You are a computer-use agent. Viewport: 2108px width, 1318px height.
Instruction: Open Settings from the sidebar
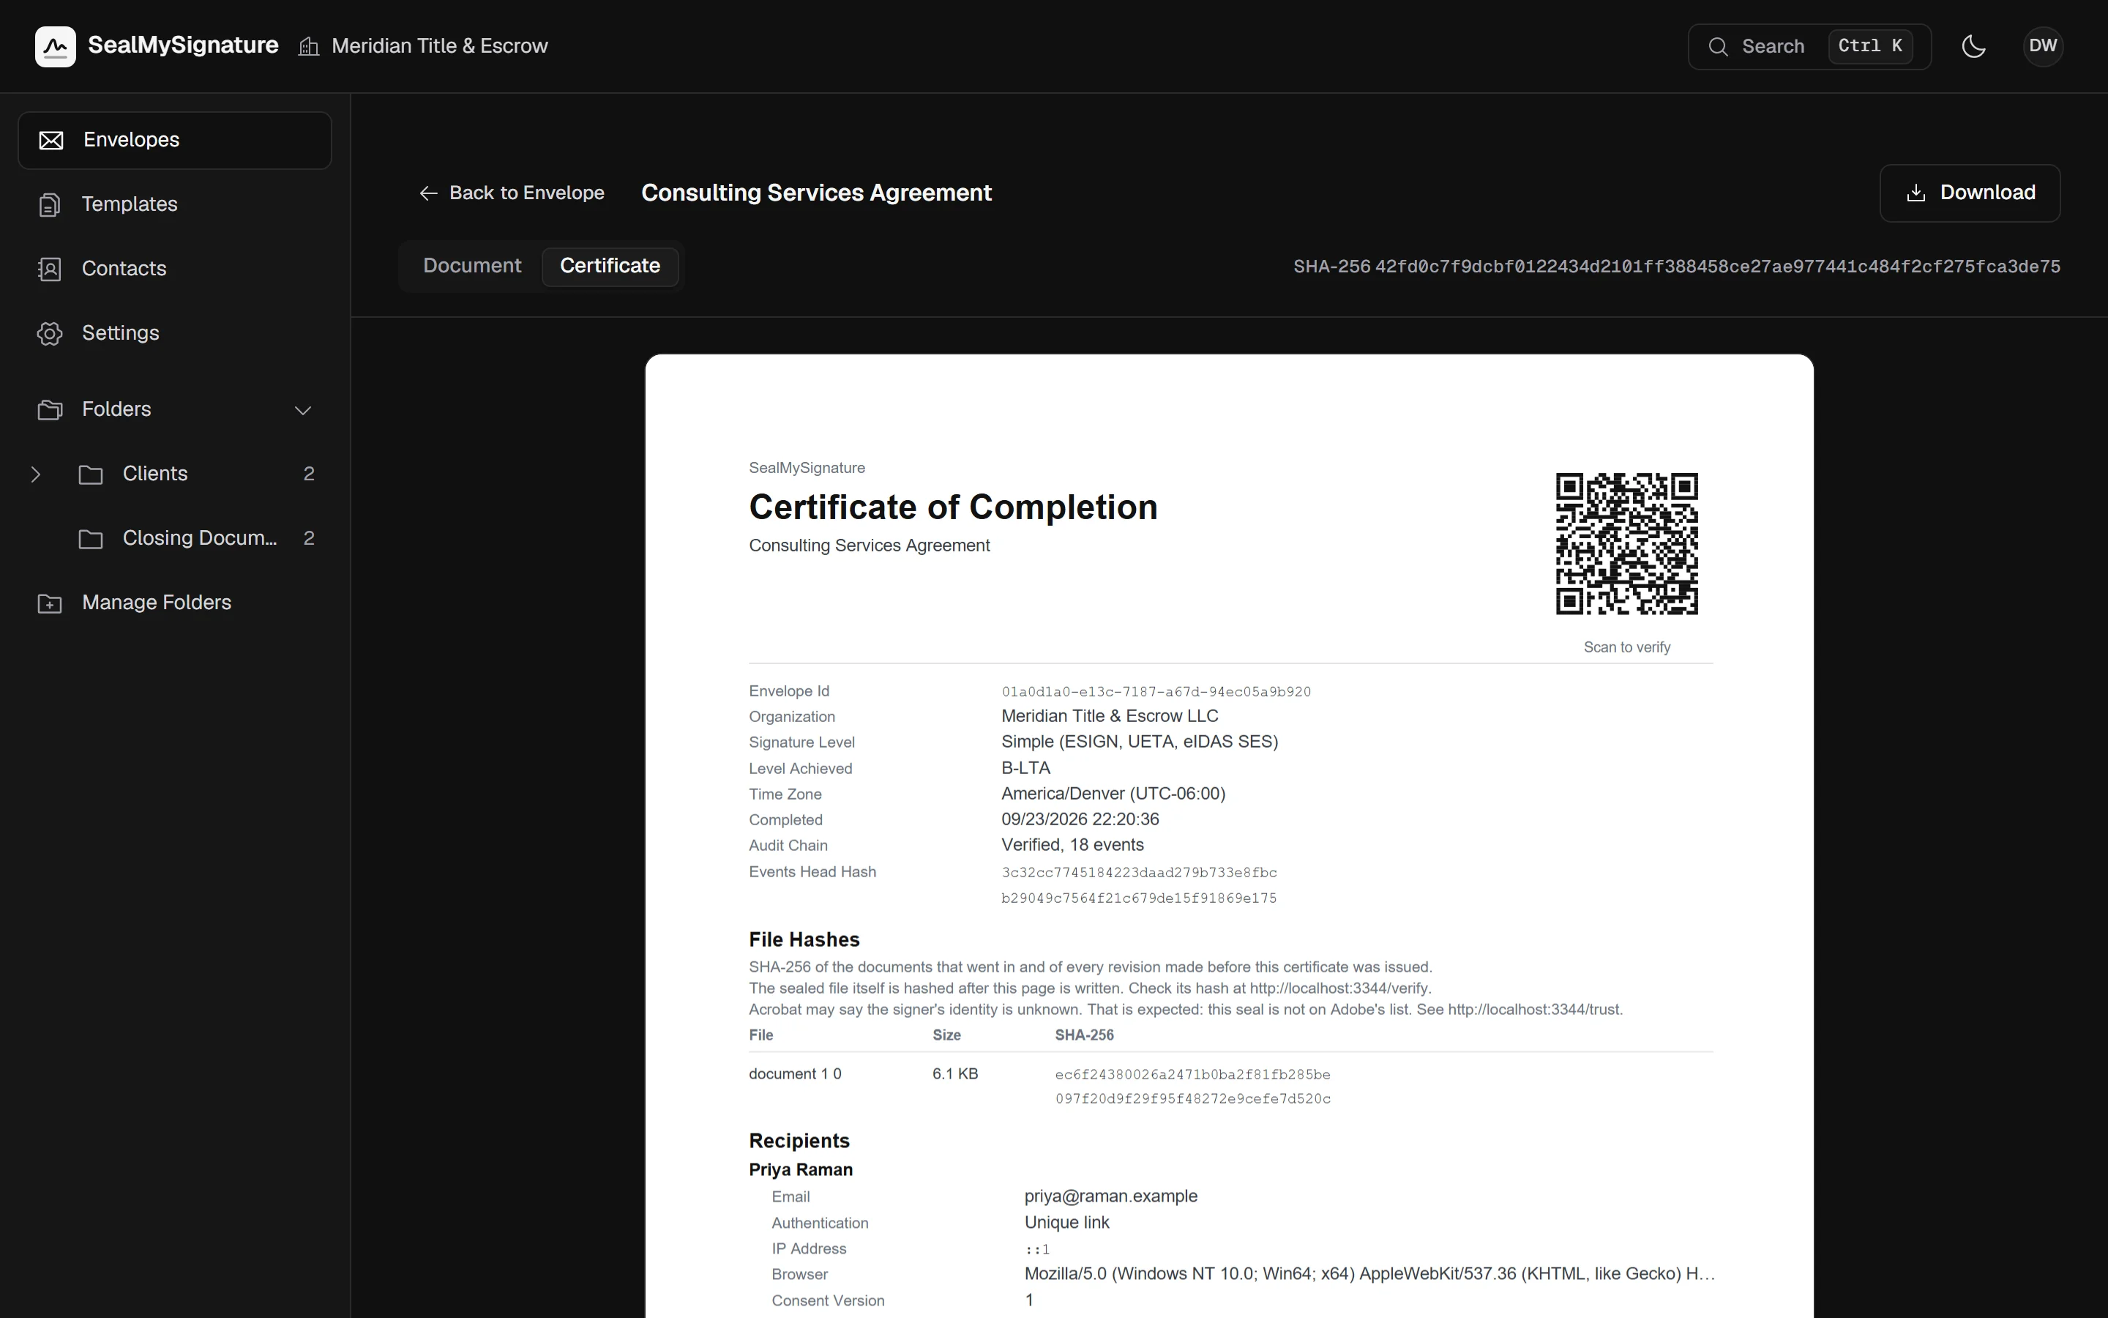click(174, 334)
